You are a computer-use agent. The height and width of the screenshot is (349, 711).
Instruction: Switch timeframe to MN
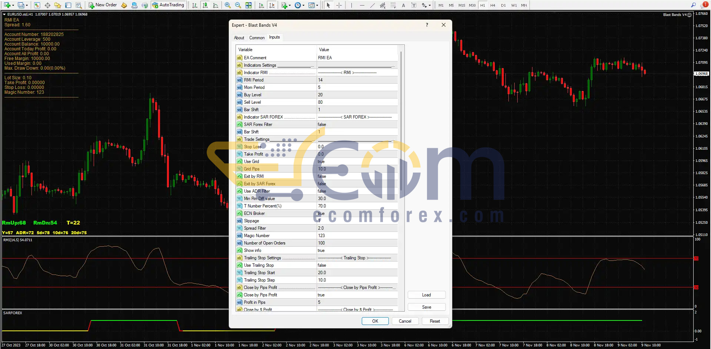pyautogui.click(x=524, y=5)
